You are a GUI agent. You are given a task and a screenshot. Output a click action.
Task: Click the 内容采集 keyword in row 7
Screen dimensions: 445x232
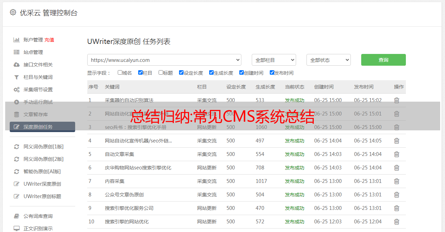[115, 181]
